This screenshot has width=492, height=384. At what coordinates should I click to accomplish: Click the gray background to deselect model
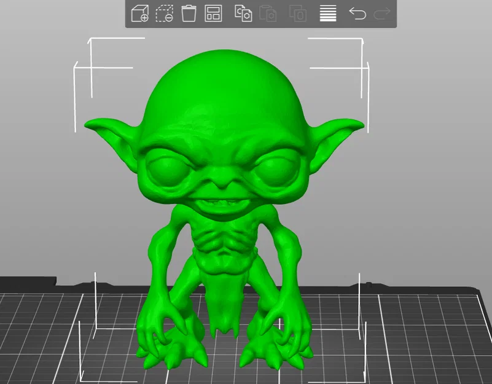pyautogui.click(x=442, y=123)
